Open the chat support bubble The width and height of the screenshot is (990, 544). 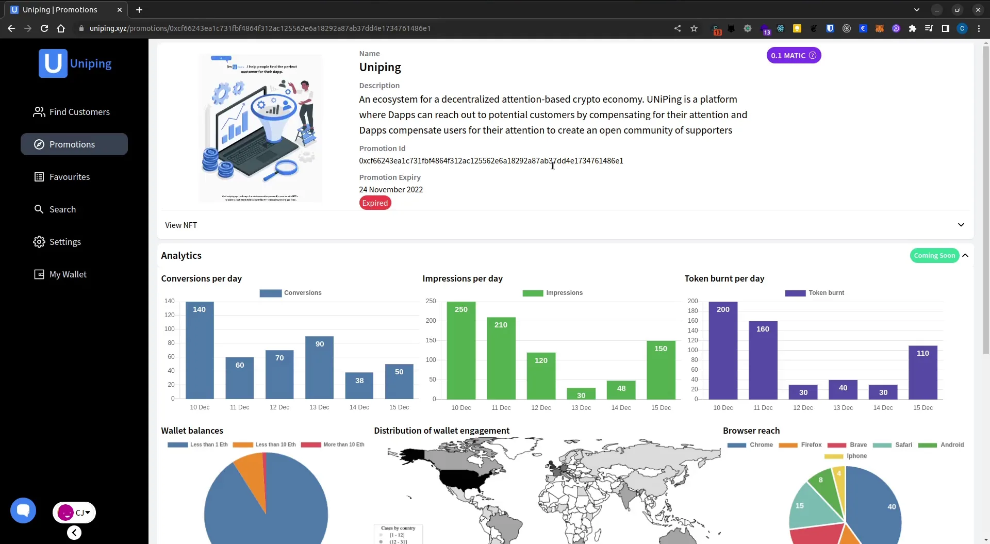pos(23,510)
